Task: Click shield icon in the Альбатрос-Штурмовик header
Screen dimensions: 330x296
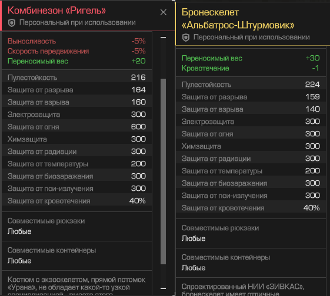Action: point(186,38)
